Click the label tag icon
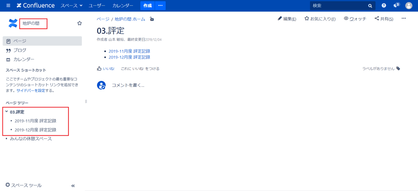The width and height of the screenshot is (418, 191). point(398,69)
